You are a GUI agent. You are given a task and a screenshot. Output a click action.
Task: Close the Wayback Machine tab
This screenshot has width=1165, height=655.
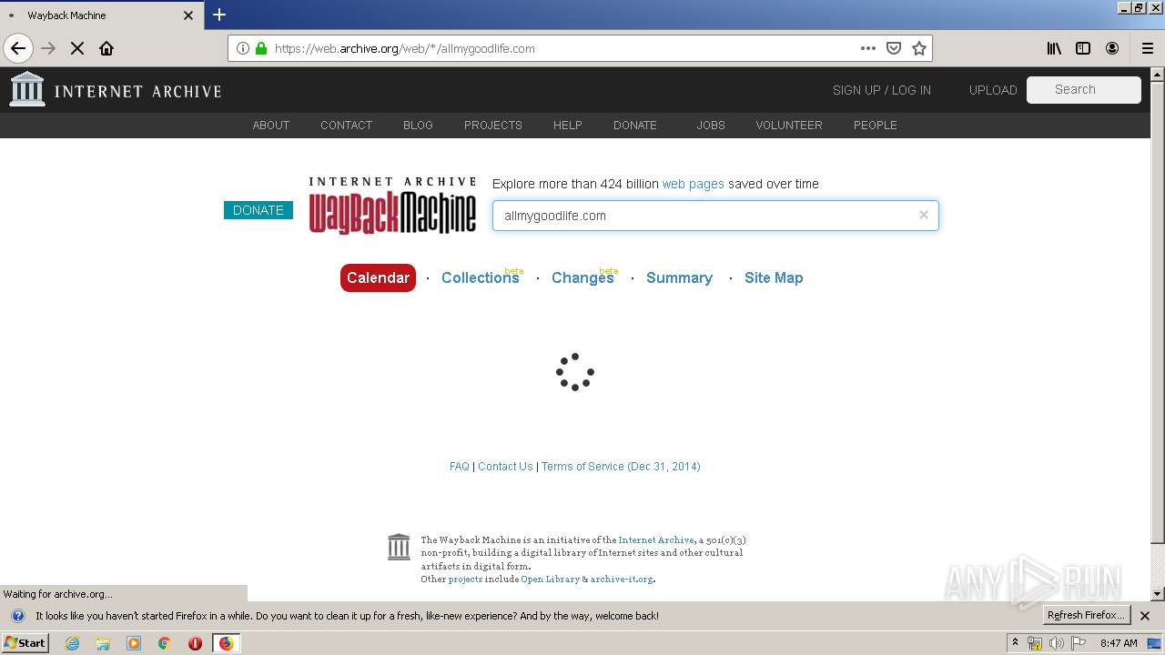(188, 15)
